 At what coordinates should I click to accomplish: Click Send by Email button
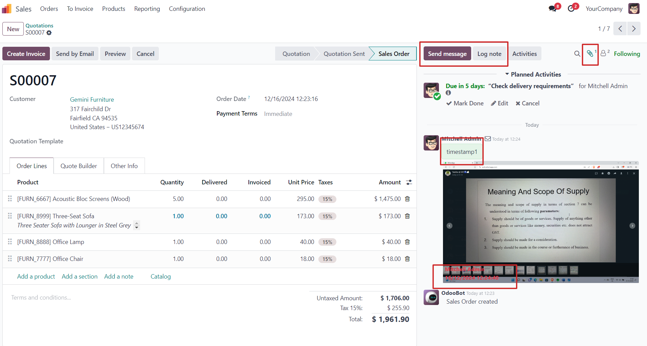coord(75,54)
